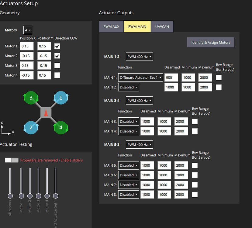The image size is (252, 228).
Task: Click the green motor 3 icon
Action: pyautogui.click(x=31, y=98)
